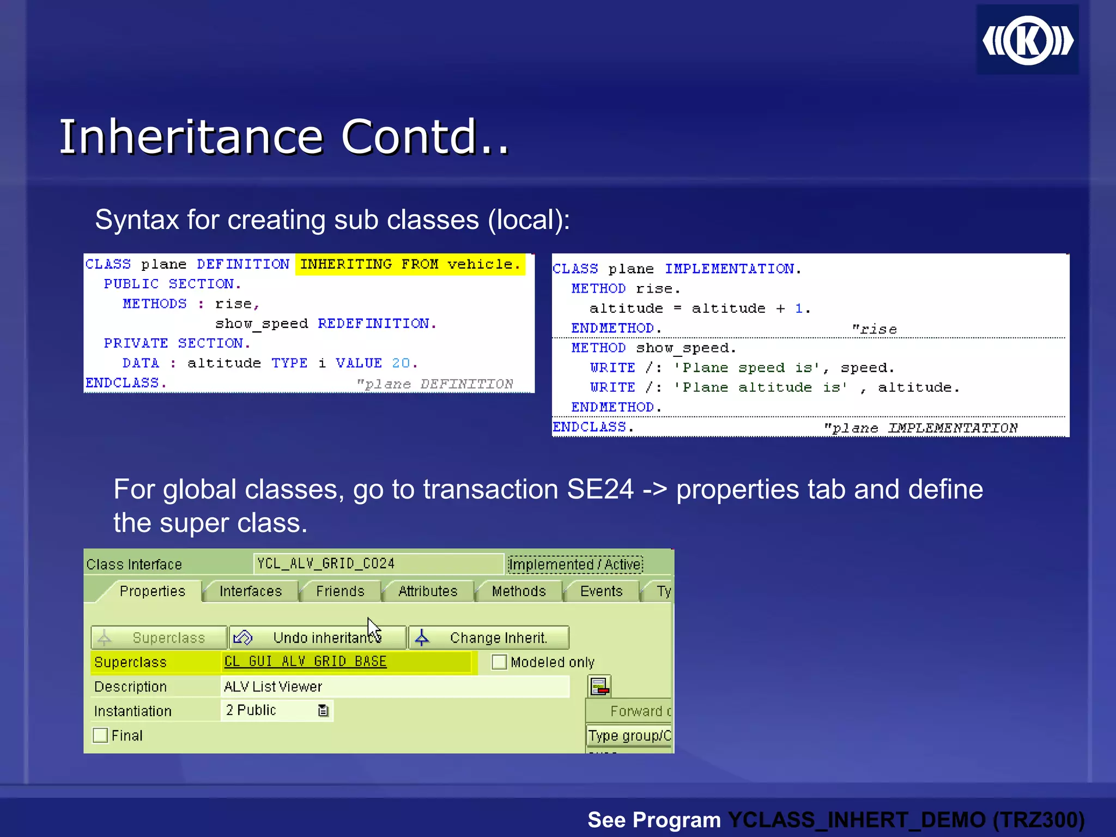Screen dimensions: 1116x837
Task: Select the Attributes tab
Action: click(x=428, y=591)
